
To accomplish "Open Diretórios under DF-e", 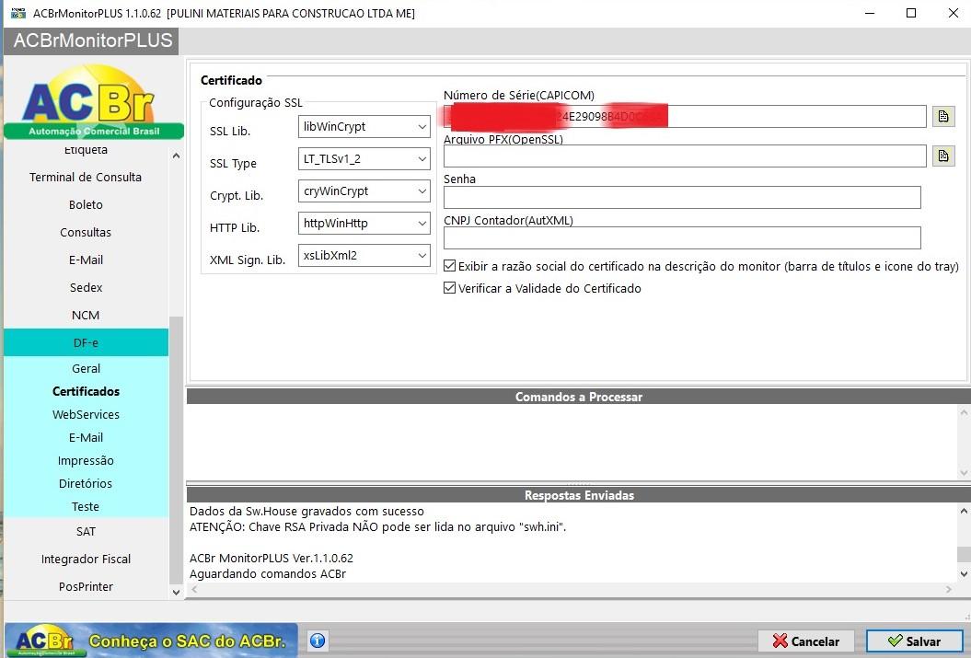I will coord(86,483).
